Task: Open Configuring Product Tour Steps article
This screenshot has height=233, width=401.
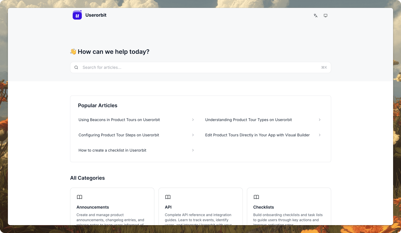Action: [x=119, y=135]
